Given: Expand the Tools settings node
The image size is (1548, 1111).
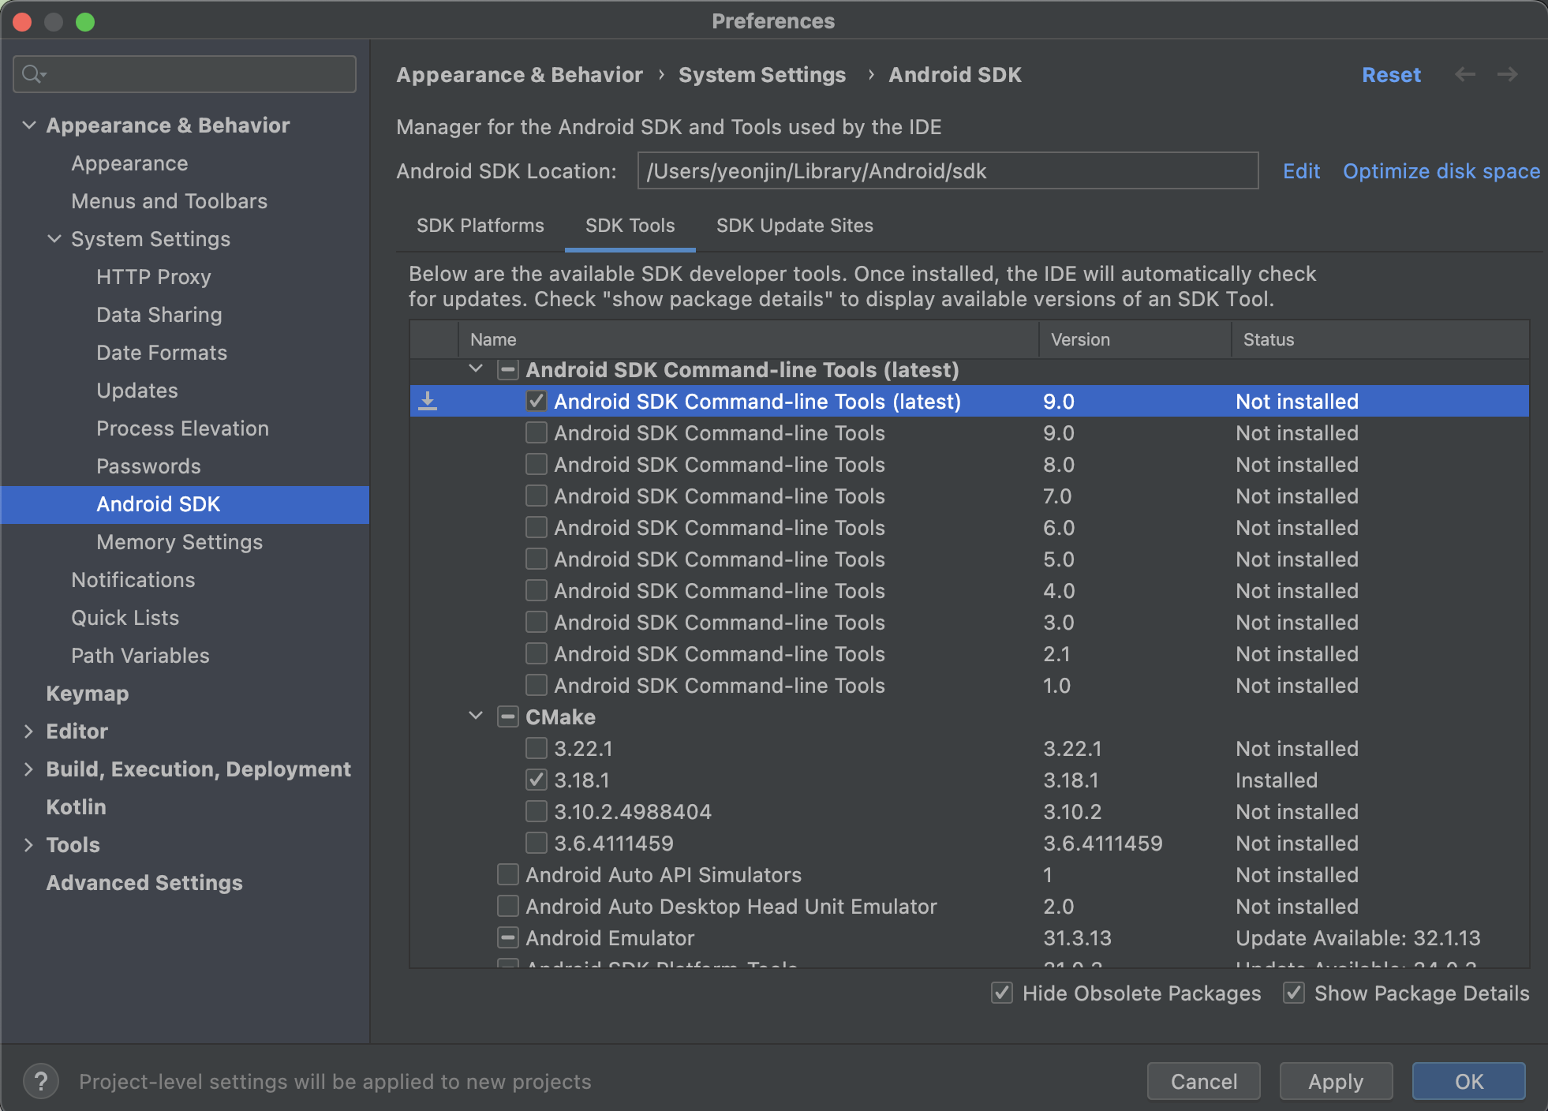Looking at the screenshot, I should pos(29,844).
